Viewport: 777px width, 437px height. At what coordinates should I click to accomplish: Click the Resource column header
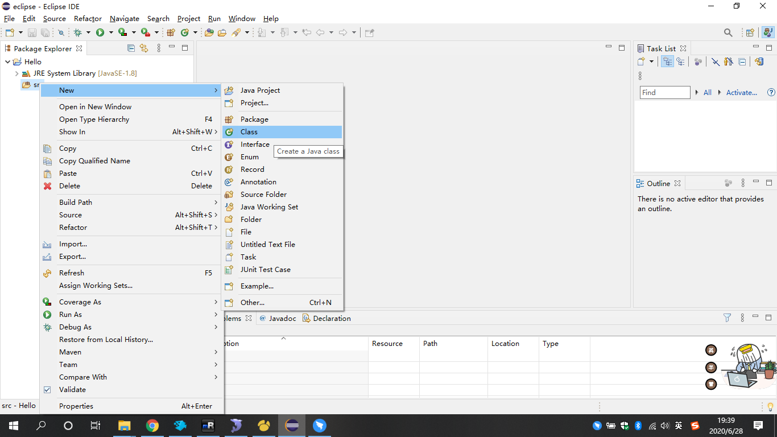pos(394,344)
